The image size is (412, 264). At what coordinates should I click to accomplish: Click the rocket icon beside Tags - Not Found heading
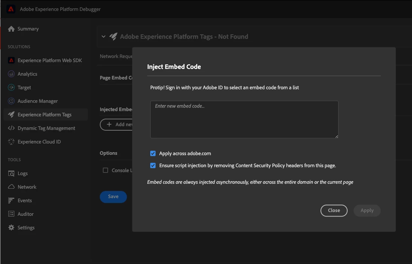coord(113,37)
